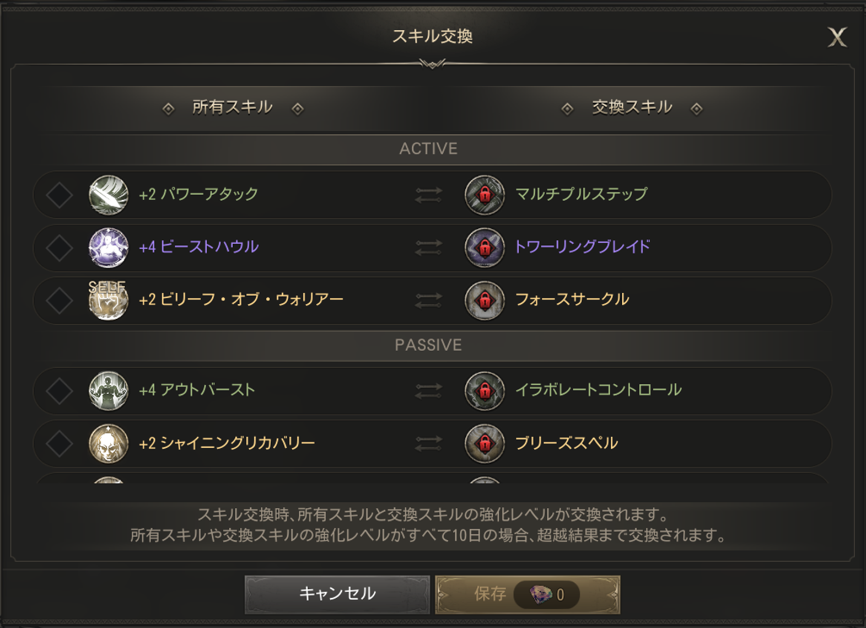Click the locked イラボレートコントロール skill icon
Viewport: 866px width, 628px height.
click(485, 391)
